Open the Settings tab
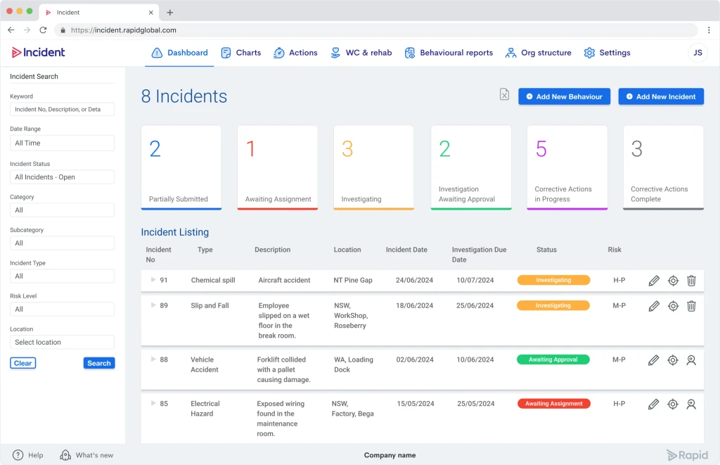 pos(607,53)
